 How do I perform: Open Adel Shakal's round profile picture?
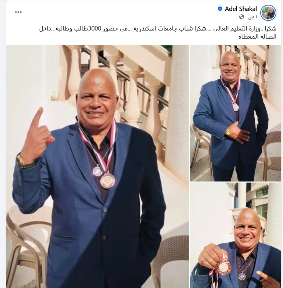(x=268, y=12)
